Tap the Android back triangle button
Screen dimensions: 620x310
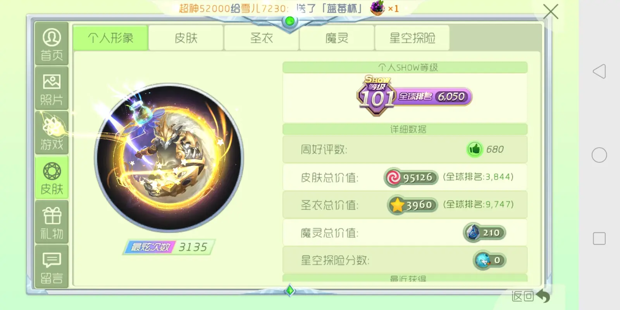pos(599,71)
